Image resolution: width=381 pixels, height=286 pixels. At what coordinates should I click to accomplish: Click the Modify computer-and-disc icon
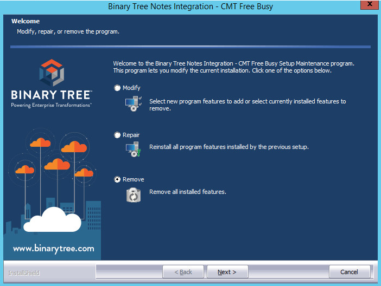click(134, 103)
